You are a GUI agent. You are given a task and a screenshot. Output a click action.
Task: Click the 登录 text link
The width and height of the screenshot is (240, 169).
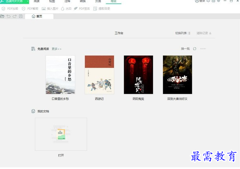(x=202, y=1)
